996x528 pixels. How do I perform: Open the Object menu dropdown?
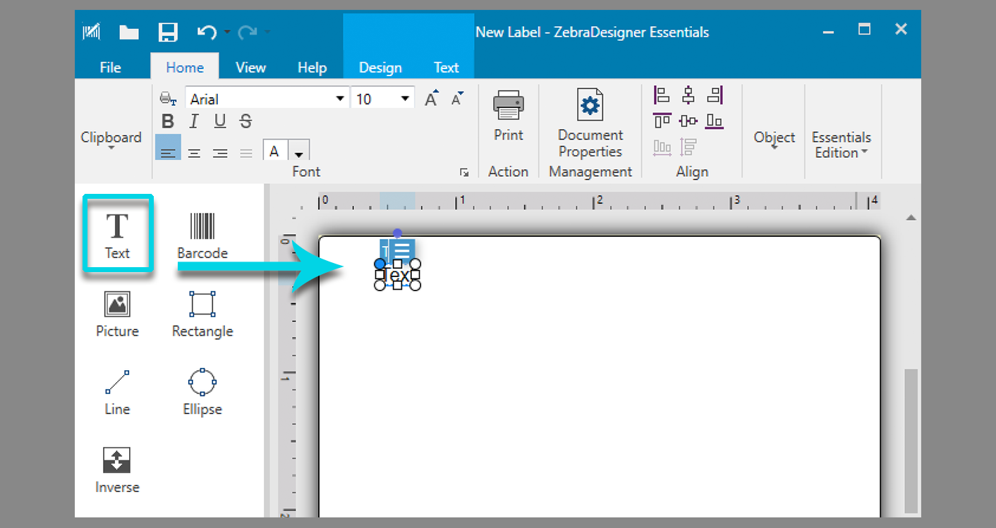pyautogui.click(x=774, y=138)
